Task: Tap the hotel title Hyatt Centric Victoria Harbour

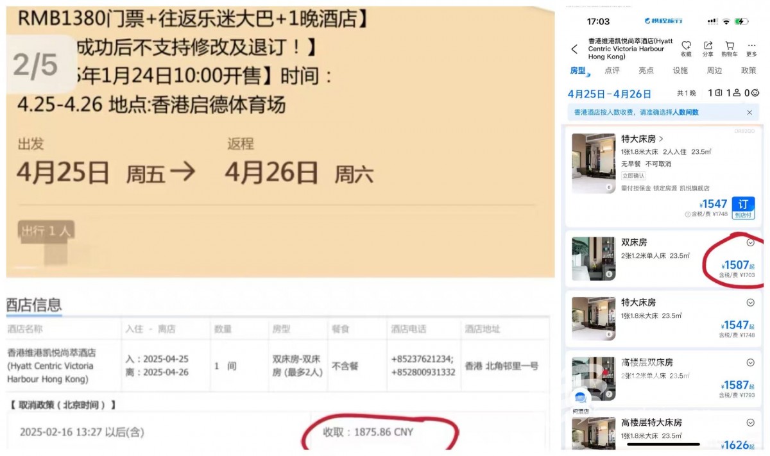Action: click(630, 49)
